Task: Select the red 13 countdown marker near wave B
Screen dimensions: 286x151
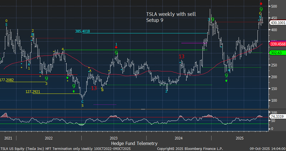Action: (x=94, y=88)
